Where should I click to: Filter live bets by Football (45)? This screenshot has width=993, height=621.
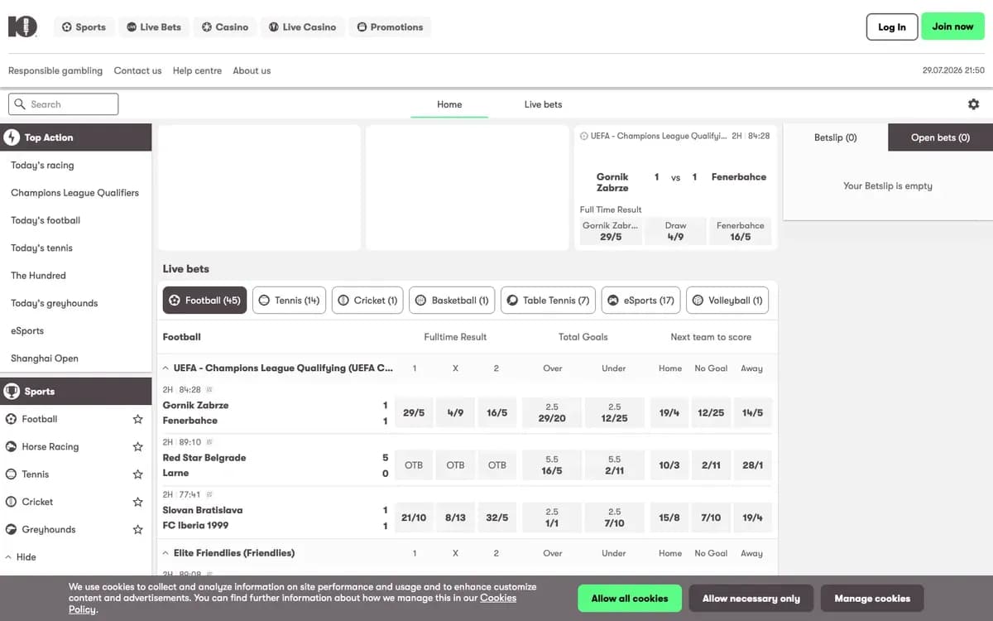point(204,301)
